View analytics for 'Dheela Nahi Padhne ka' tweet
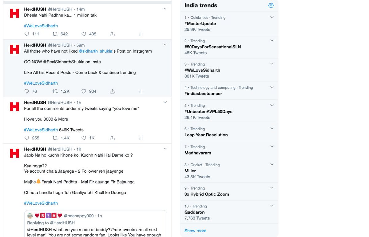 pos(141,34)
